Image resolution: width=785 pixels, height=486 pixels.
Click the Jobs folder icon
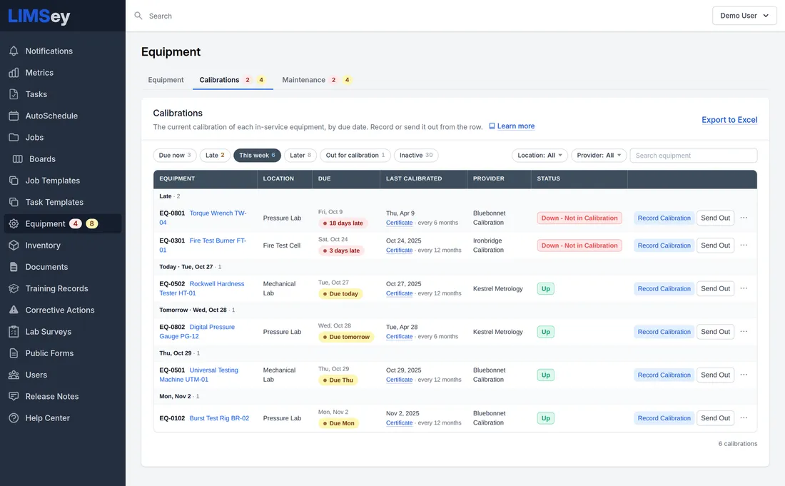(14, 137)
